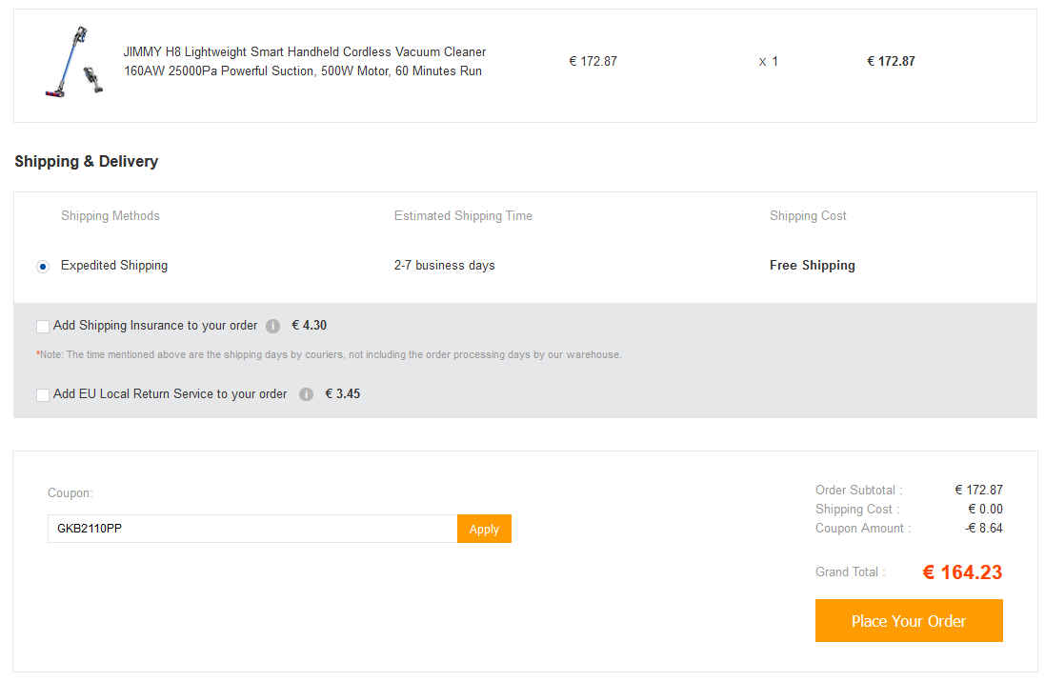Viewport: 1045px width, 682px height.
Task: Click the Coupon Amount -€ 8.64 value
Action: pyautogui.click(x=984, y=528)
